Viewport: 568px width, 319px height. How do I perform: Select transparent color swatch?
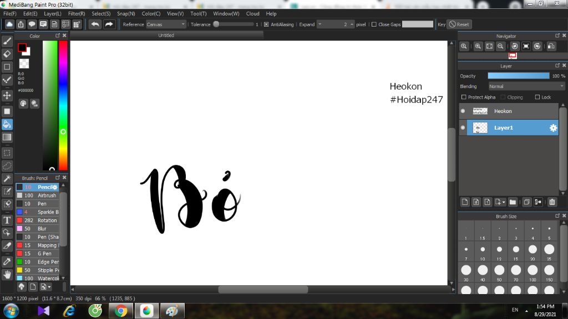click(x=24, y=64)
